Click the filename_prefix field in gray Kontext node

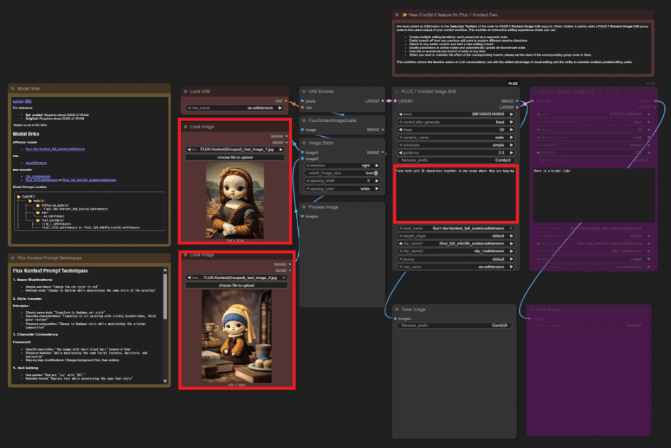[456, 160]
